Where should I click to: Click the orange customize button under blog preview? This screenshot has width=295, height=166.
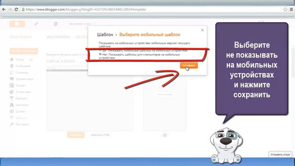coord(76,135)
